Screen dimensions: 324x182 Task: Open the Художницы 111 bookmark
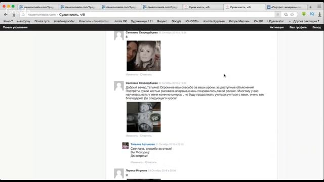coord(142,21)
